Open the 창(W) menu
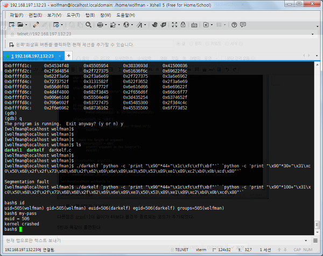The height and width of the screenshot is (256, 323). [x=106, y=15]
